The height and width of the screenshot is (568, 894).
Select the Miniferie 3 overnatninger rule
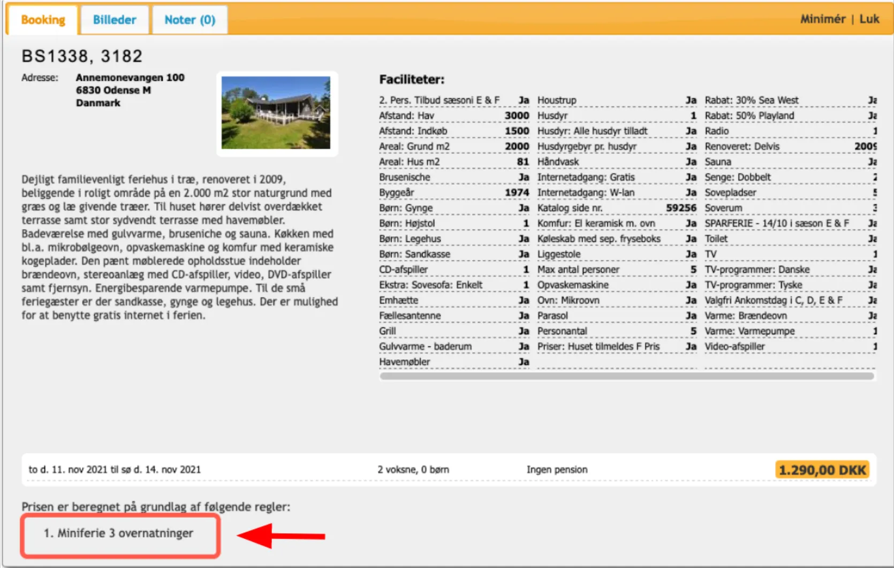point(119,533)
